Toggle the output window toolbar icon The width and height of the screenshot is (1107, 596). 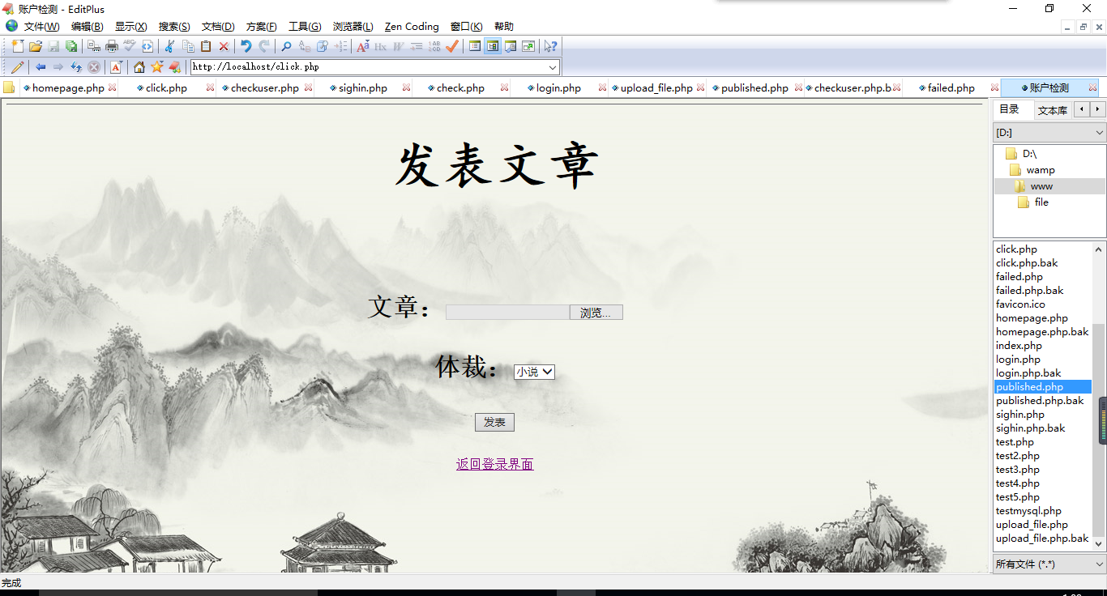(511, 46)
